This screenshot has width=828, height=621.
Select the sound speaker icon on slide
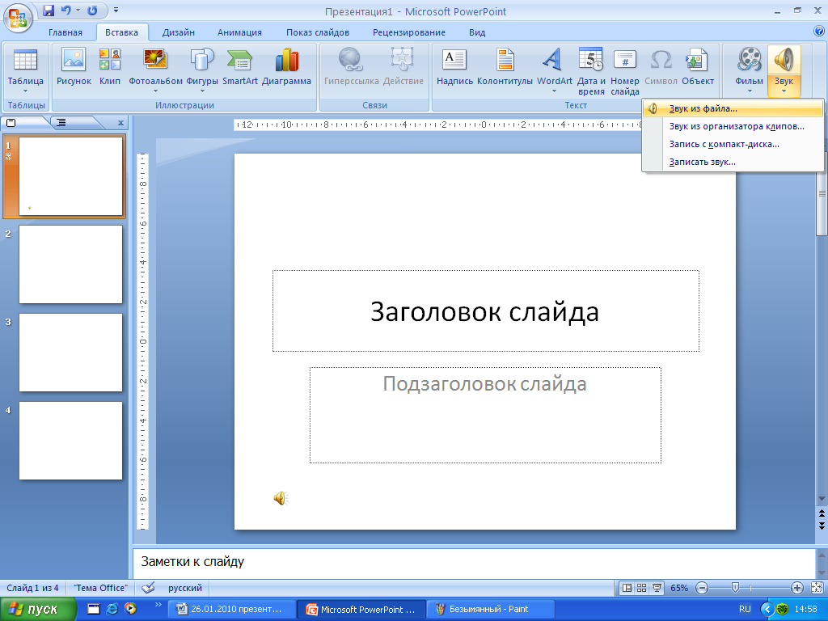[281, 498]
